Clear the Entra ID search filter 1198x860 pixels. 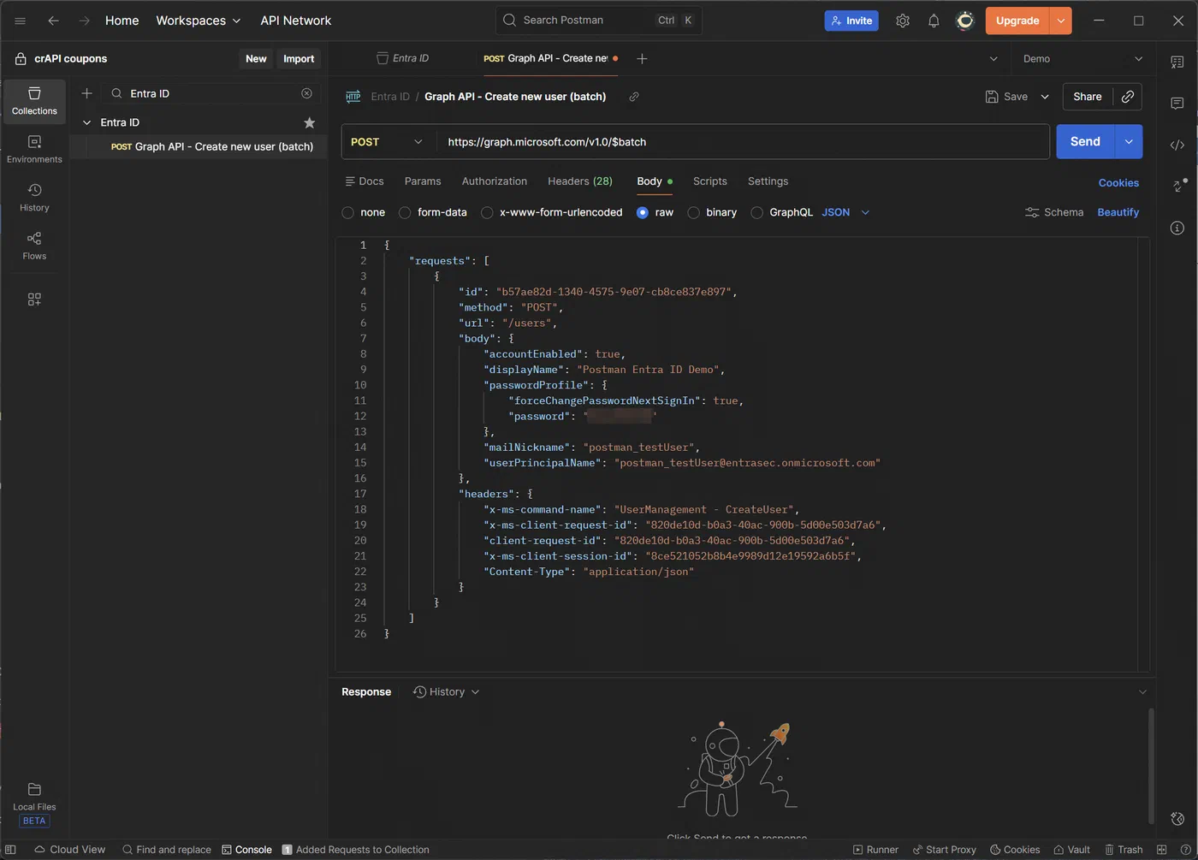click(x=306, y=93)
